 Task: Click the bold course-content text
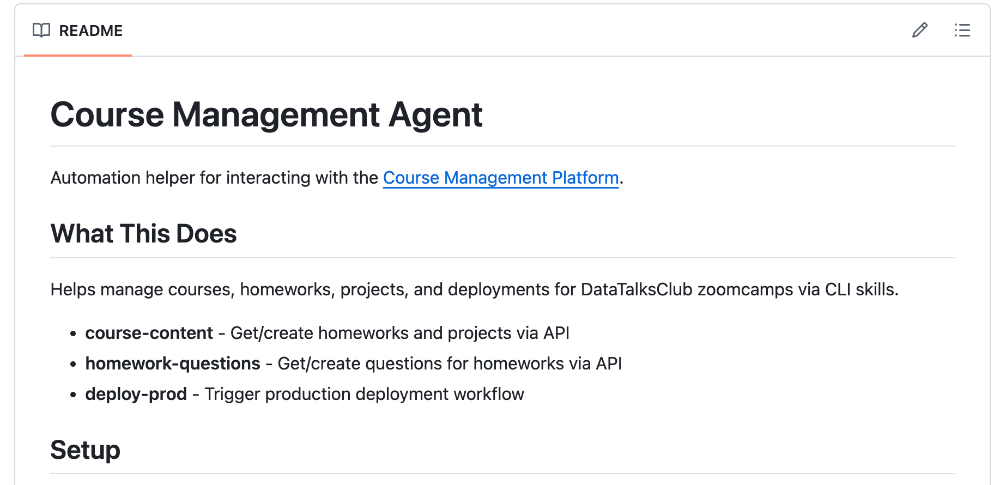click(149, 333)
